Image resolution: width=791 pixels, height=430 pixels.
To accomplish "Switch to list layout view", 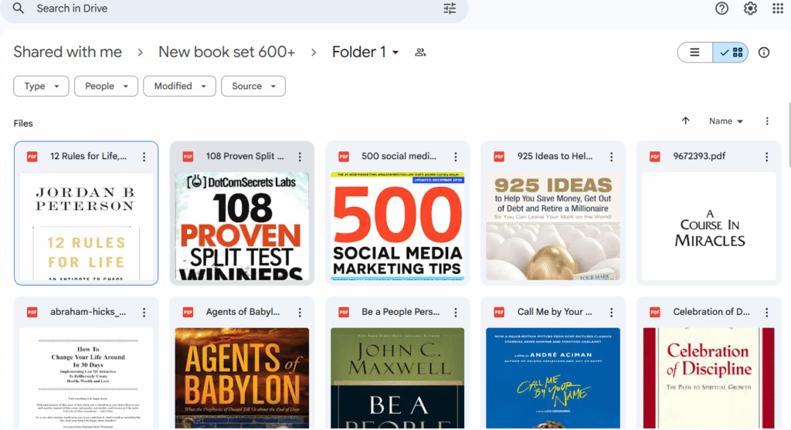I will tap(695, 52).
